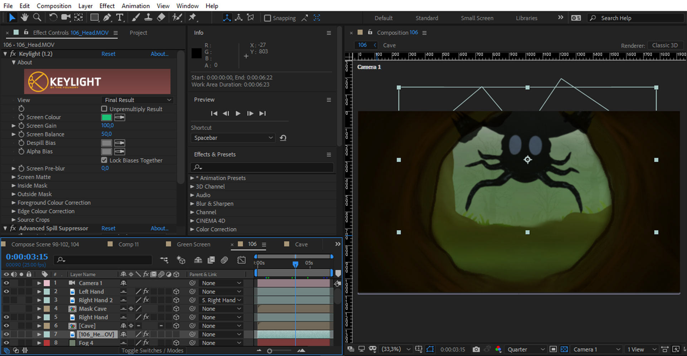Screen dimensions: 687x356
Task: Click Toggle Switches / Modes button
Action: tap(152, 351)
